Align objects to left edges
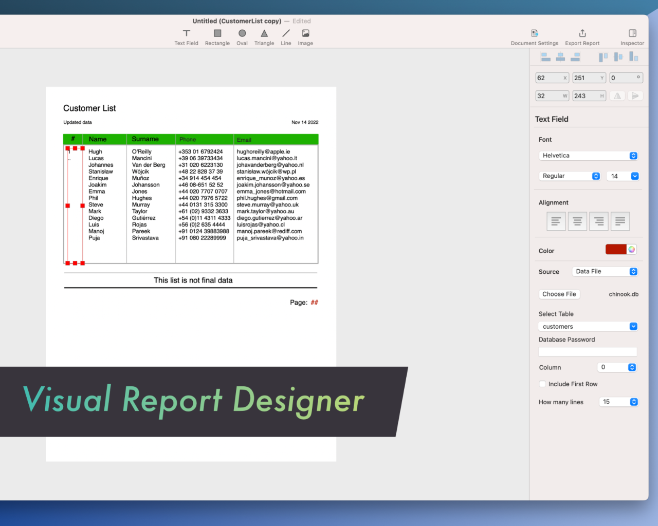 tap(546, 57)
